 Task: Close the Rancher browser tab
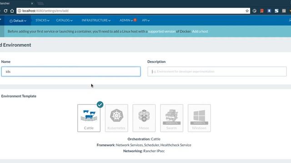point(32,3)
